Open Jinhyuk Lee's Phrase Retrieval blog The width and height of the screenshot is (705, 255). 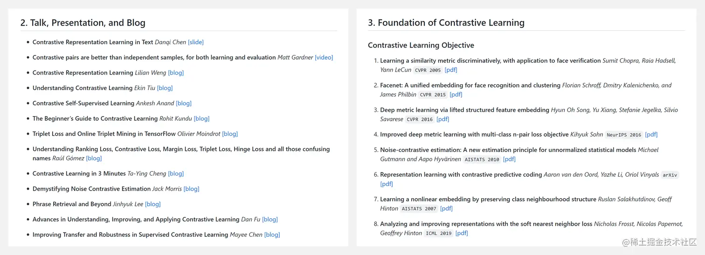coord(152,204)
